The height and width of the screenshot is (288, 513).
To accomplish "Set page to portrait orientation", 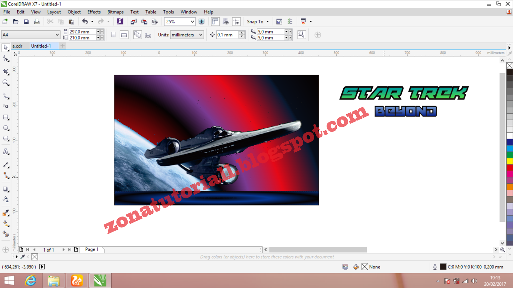I will point(114,35).
